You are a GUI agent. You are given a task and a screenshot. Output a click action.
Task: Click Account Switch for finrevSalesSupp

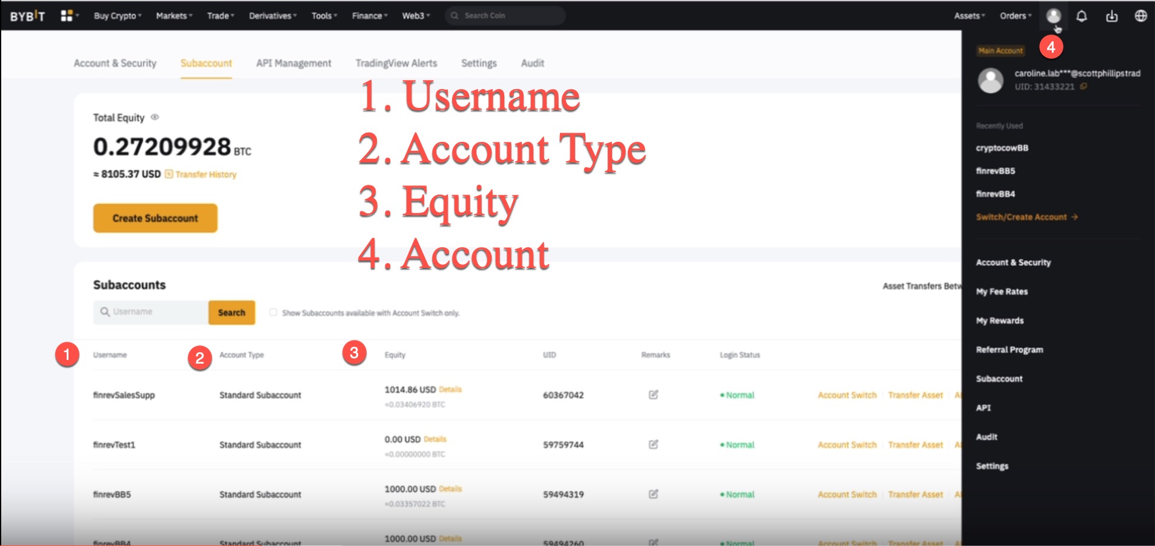[847, 395]
